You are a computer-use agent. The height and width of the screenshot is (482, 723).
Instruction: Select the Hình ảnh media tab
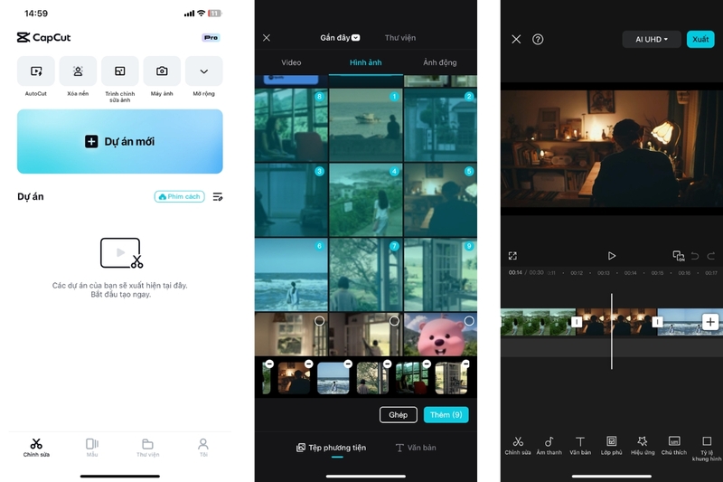pos(366,62)
